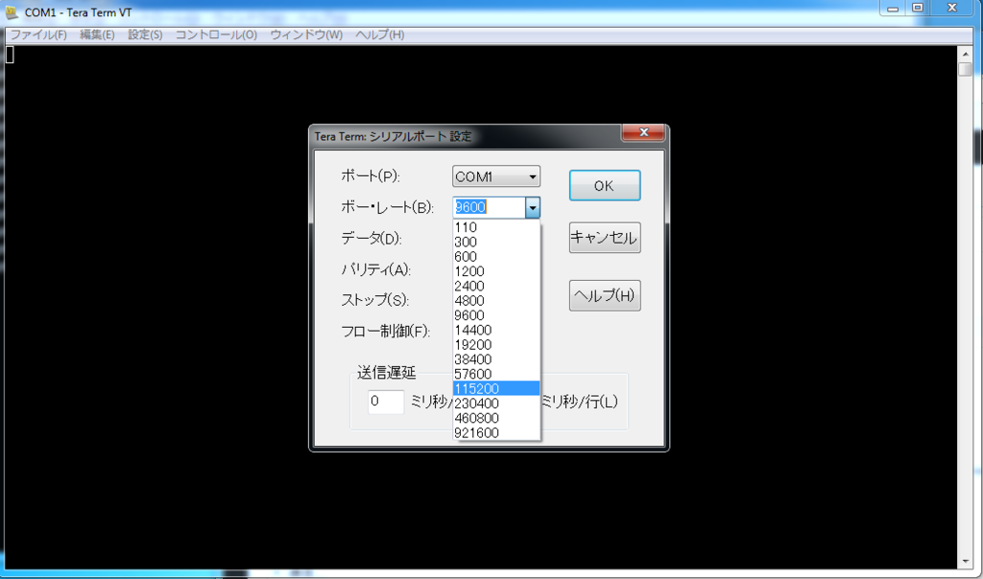Open the 編集(E) menu
Image resolution: width=983 pixels, height=579 pixels.
point(97,35)
